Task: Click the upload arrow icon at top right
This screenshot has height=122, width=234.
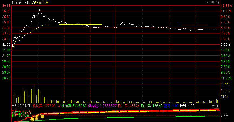Action: coord(208,2)
